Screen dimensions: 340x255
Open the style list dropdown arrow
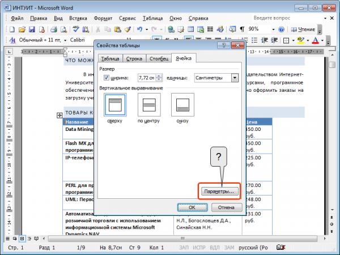pos(65,40)
